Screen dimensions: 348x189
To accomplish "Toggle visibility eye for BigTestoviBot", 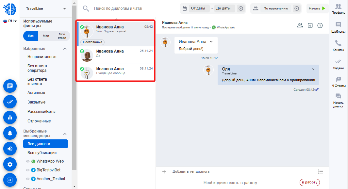I will pos(28,170).
